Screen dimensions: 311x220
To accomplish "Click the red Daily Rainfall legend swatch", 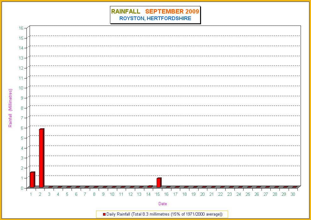I will [104, 214].
